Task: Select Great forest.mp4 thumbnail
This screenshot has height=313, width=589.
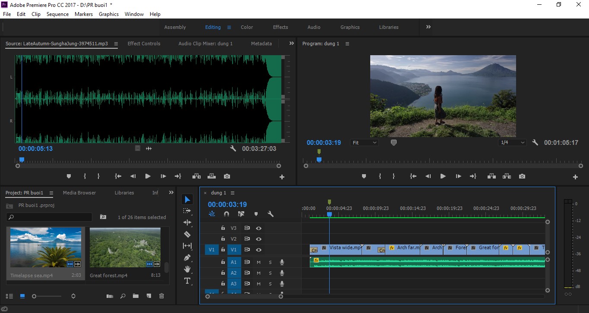Action: coord(125,247)
